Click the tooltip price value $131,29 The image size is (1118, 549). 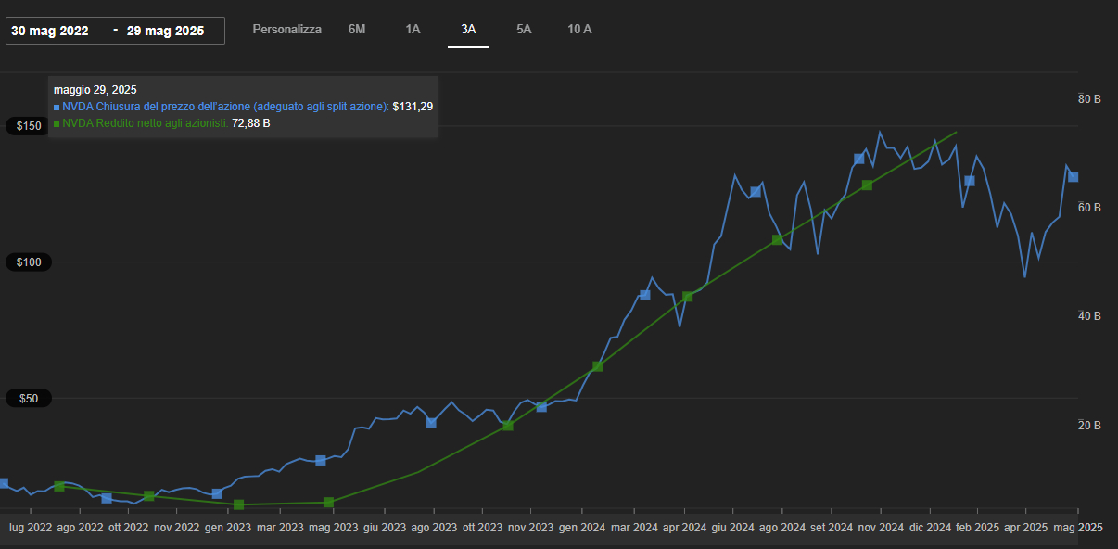413,107
